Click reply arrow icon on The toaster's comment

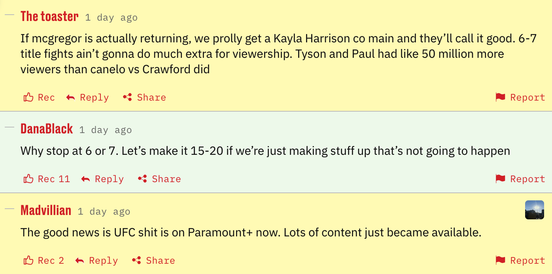tap(71, 97)
